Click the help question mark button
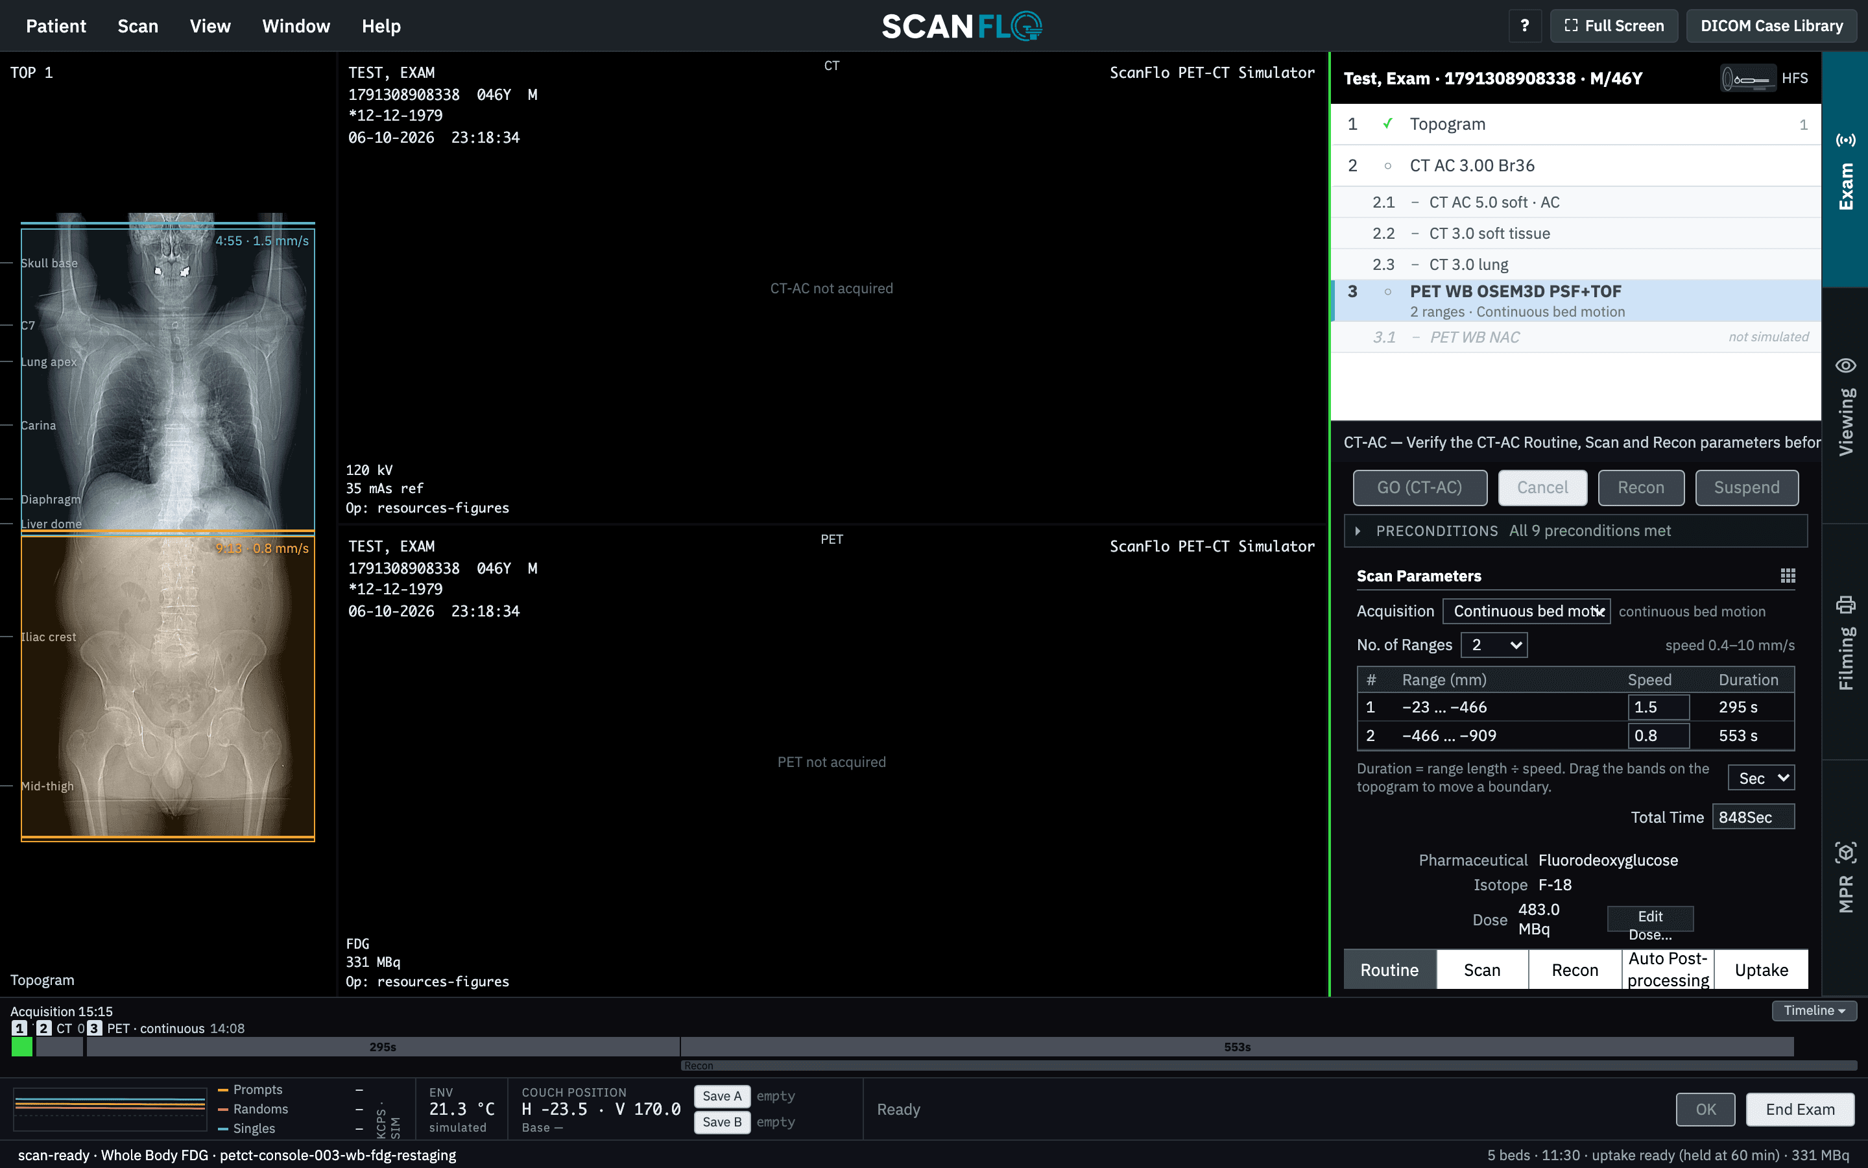Viewport: 1868px width, 1168px height. 1524,25
